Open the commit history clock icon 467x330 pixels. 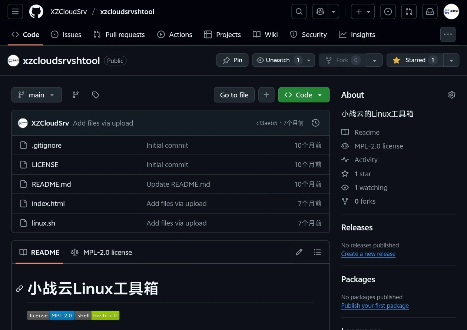(x=315, y=123)
